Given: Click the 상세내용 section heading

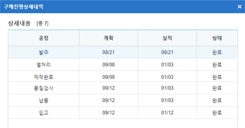Looking at the screenshot, I should [x=20, y=24].
